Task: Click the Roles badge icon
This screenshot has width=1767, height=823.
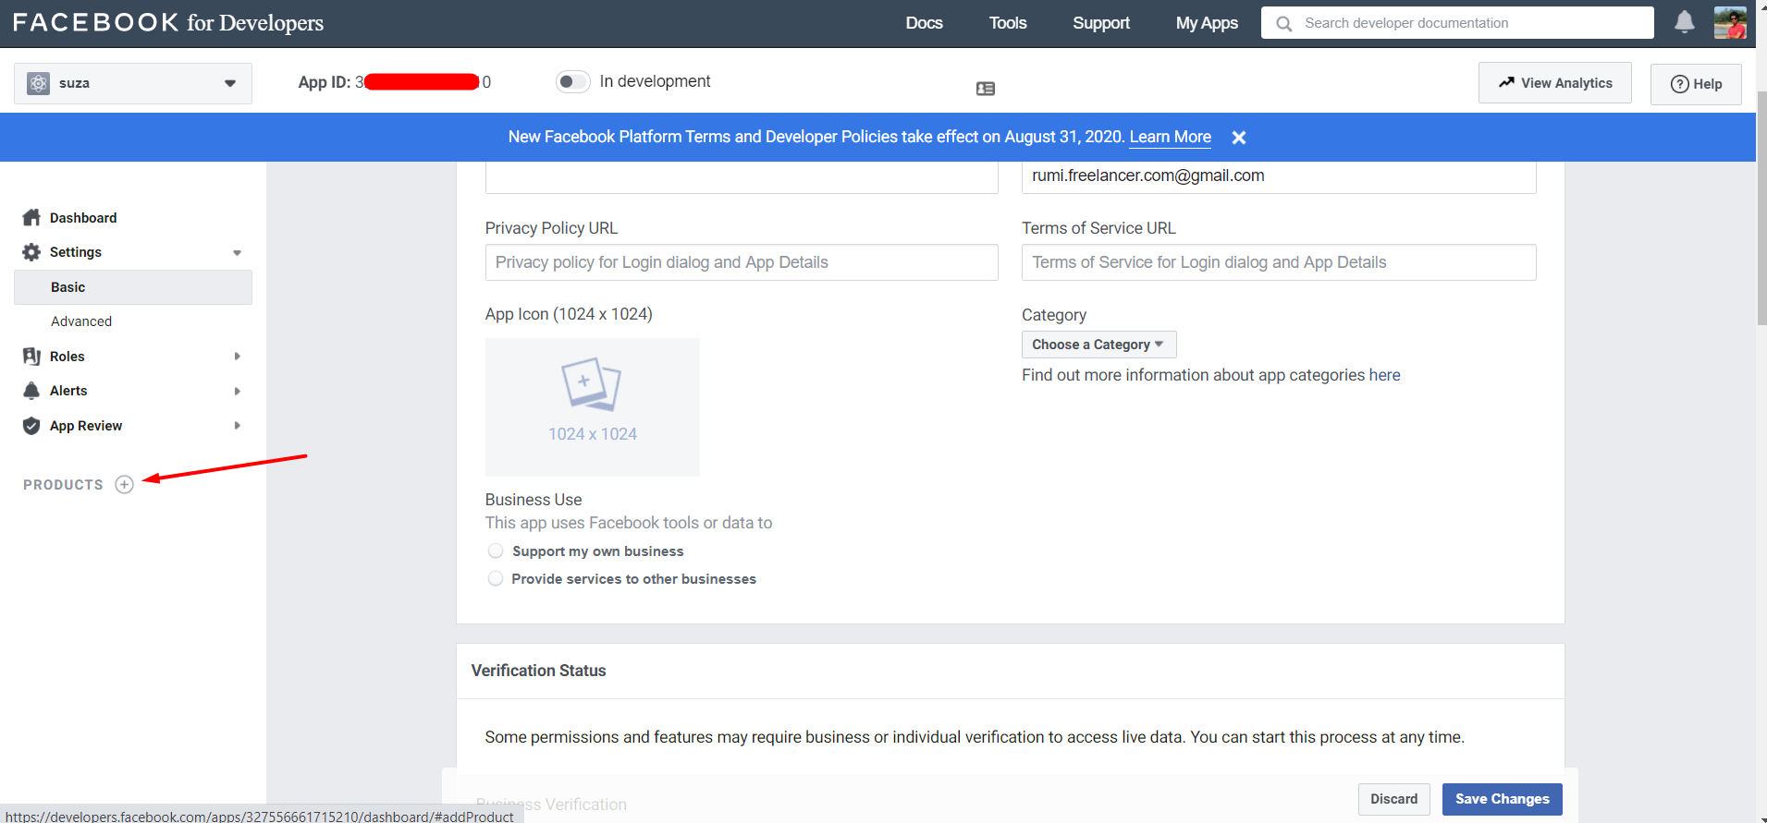Action: 31,357
